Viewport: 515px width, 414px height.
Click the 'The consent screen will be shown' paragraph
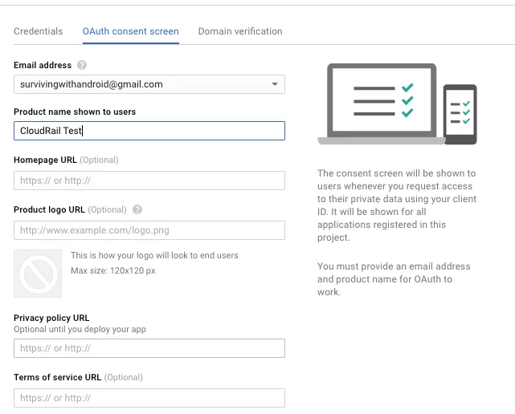(x=397, y=205)
